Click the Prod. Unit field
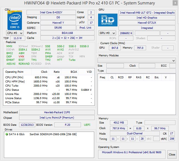This screenshot has width=179, height=161. tap(85, 28)
